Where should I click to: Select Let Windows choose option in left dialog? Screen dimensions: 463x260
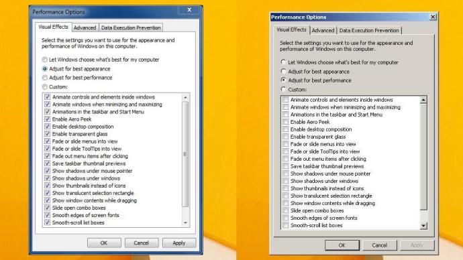click(44, 60)
